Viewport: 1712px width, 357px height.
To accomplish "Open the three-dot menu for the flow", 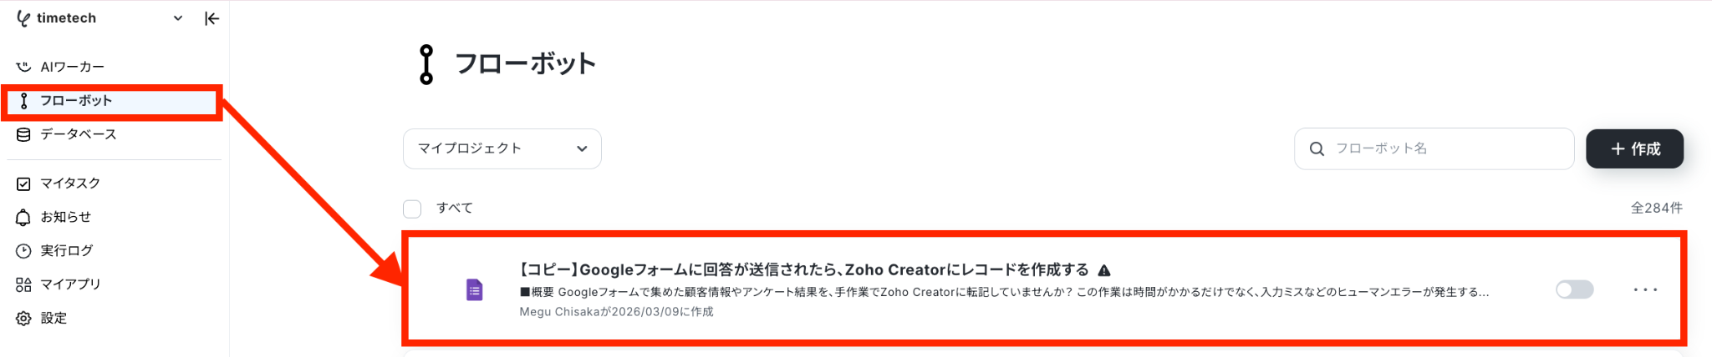I will tap(1645, 289).
